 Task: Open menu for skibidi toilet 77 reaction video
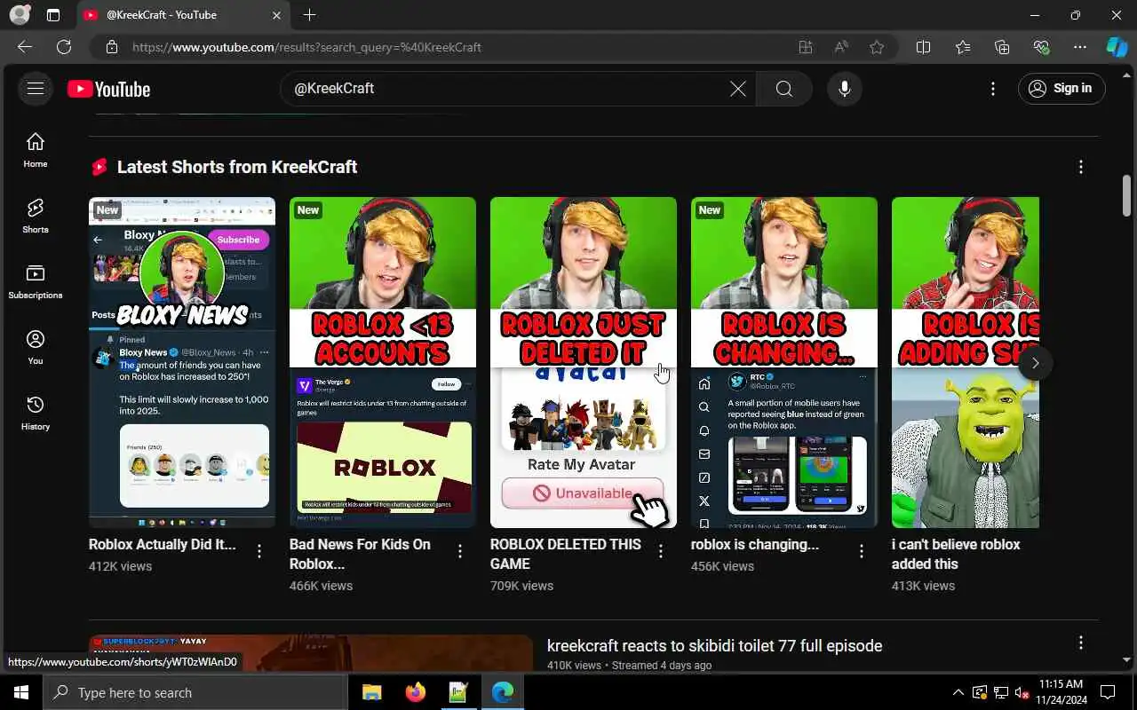click(x=1081, y=643)
